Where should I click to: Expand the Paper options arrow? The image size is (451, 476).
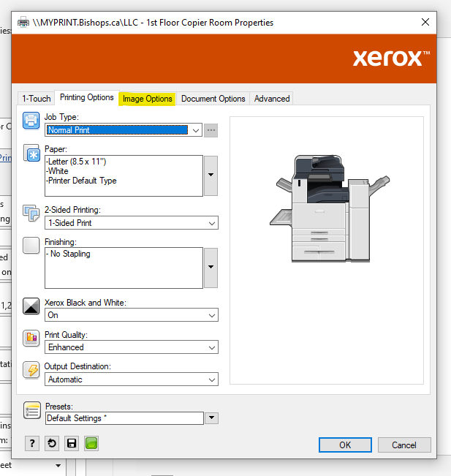point(211,175)
